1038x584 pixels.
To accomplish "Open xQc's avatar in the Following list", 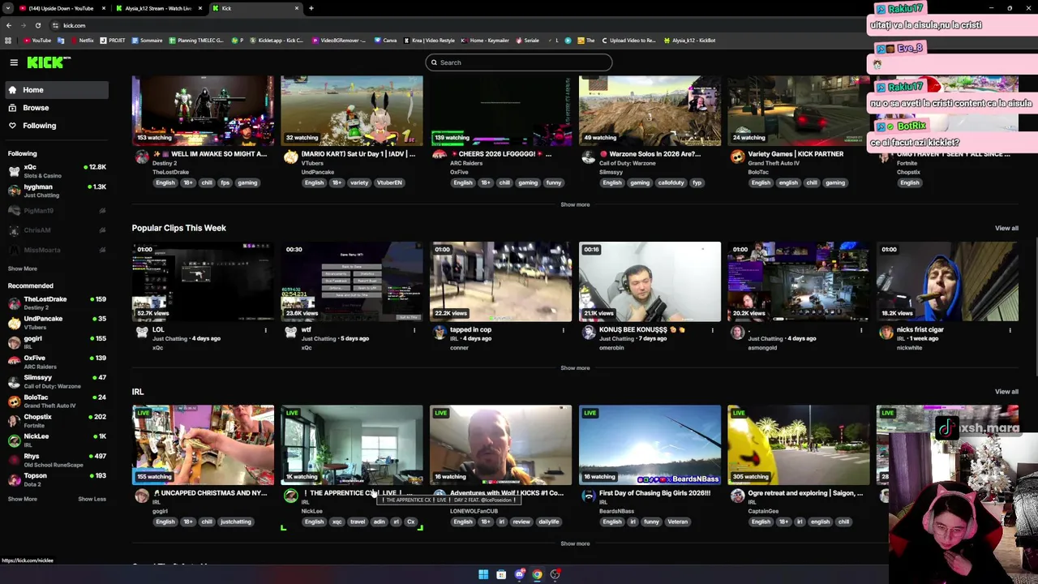I will tap(14, 171).
